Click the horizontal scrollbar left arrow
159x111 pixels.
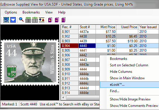coord(63,98)
